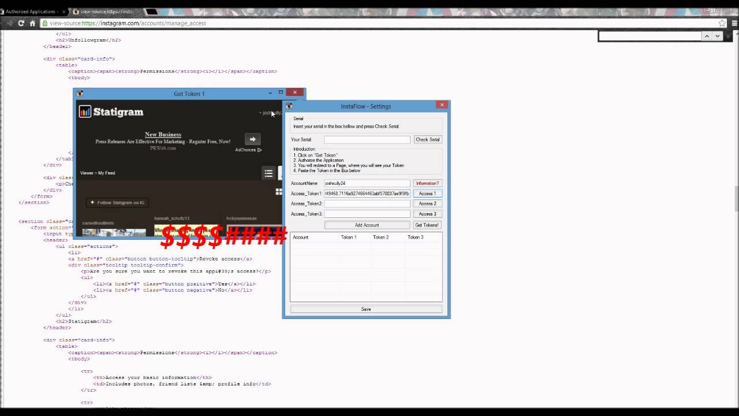Close the Get Token 1 window
Image resolution: width=739 pixels, height=416 pixels.
tap(294, 92)
